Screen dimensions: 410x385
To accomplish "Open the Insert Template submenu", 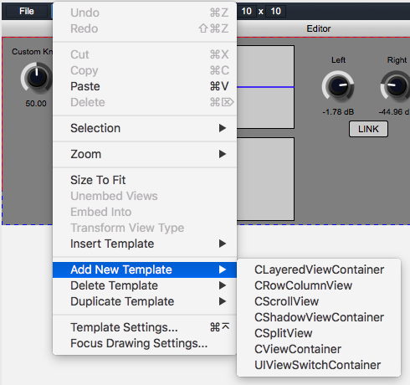I will click(x=145, y=244).
